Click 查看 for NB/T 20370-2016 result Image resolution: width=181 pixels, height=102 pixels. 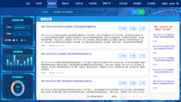click(x=133, y=29)
